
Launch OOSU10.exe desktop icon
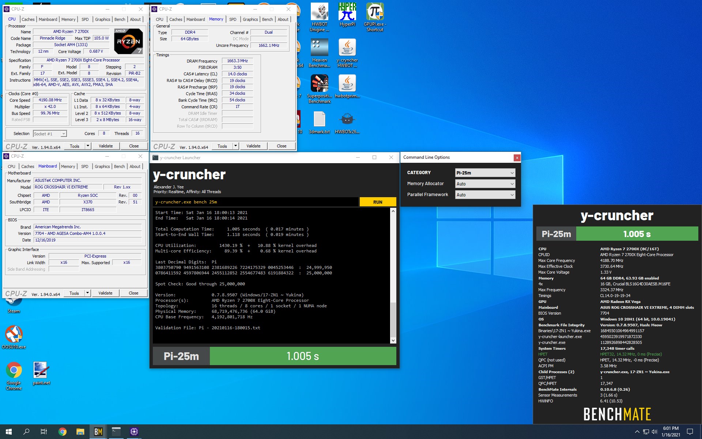tap(14, 337)
